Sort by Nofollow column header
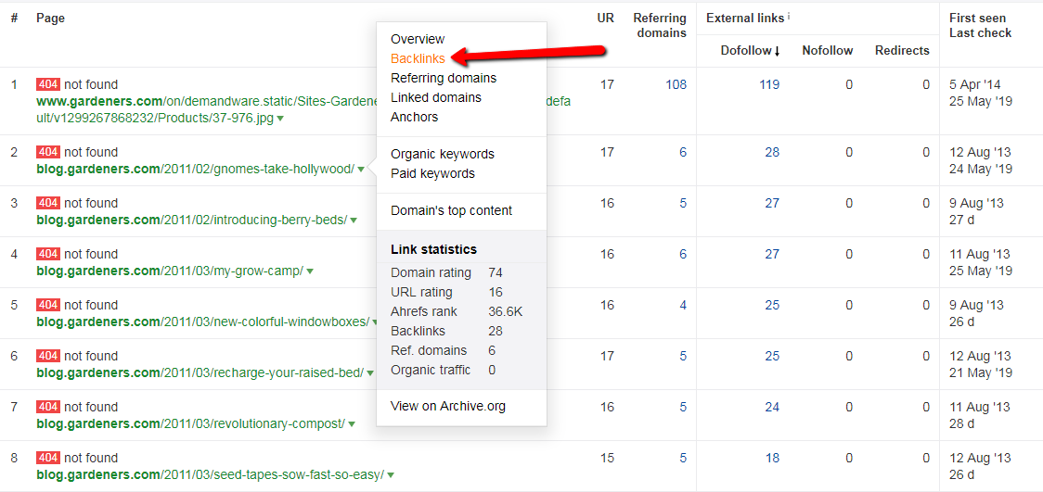Screen dimensions: 1043x492 (x=828, y=50)
